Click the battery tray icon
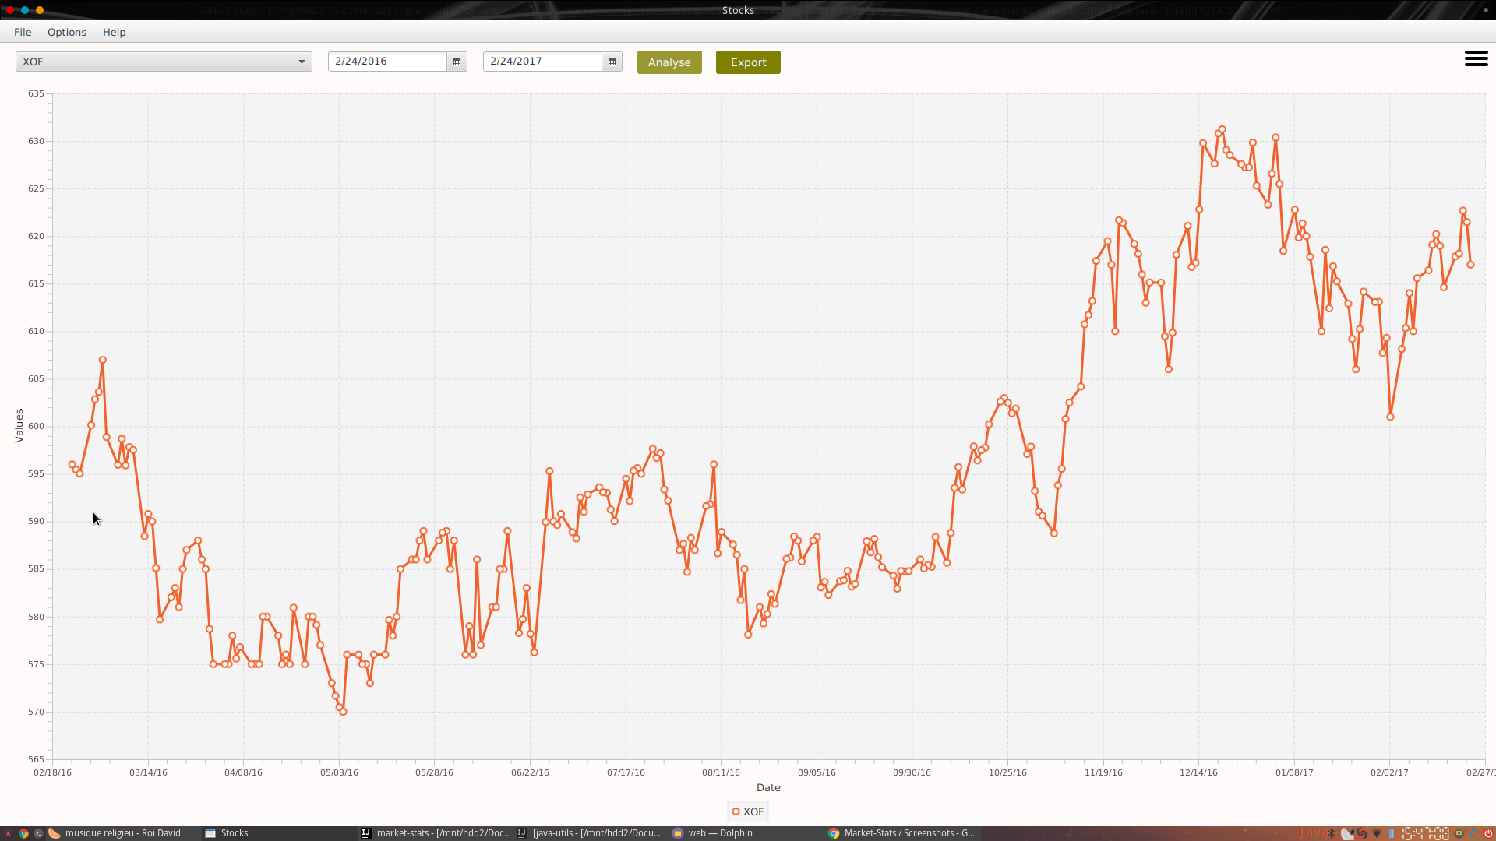Viewport: 1496px width, 841px height. pos(1392,833)
